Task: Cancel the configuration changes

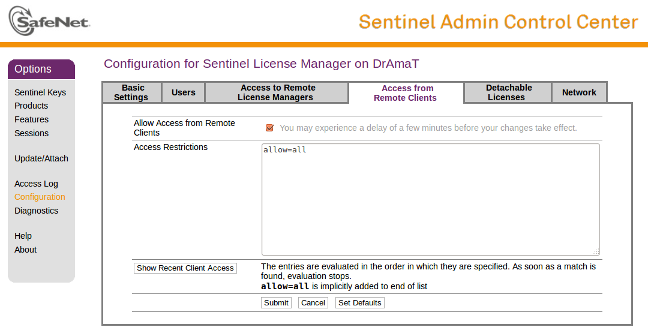Action: pos(313,303)
